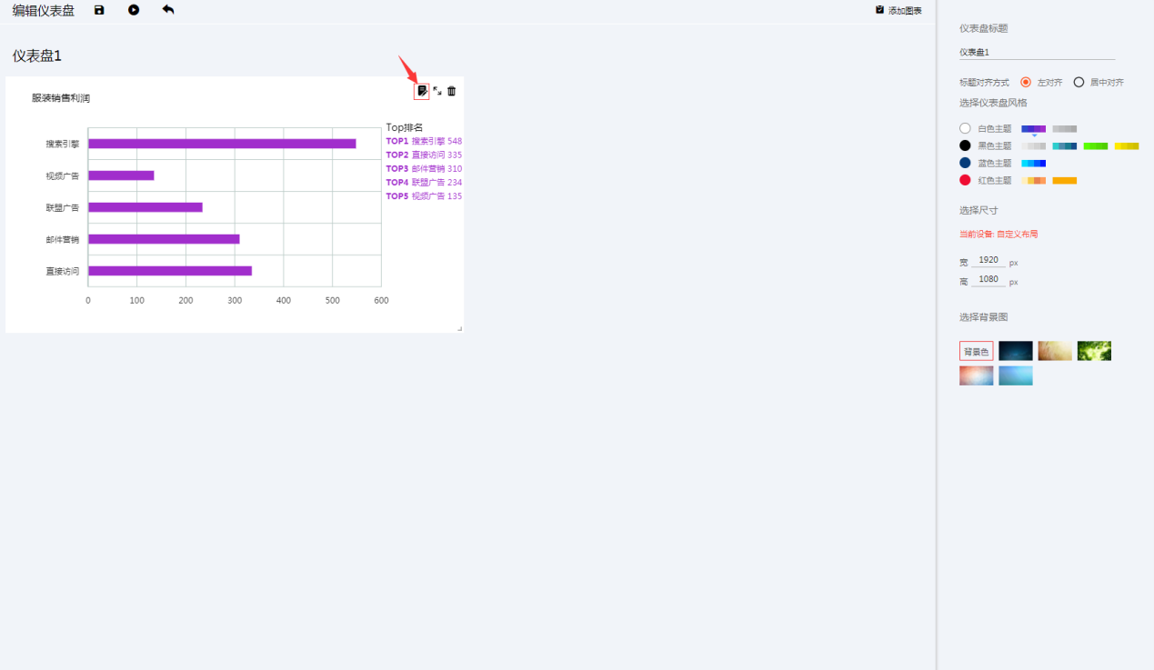Image resolution: width=1154 pixels, height=670 pixels.
Task: Open the chart edit icon
Action: click(x=422, y=91)
